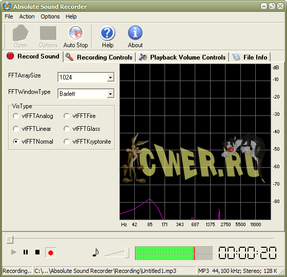Switch to the File Info tab
This screenshot has height=277, width=287.
pyautogui.click(x=250, y=57)
